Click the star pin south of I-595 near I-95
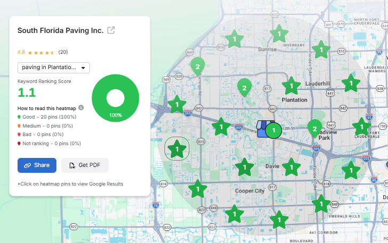 [351, 170]
